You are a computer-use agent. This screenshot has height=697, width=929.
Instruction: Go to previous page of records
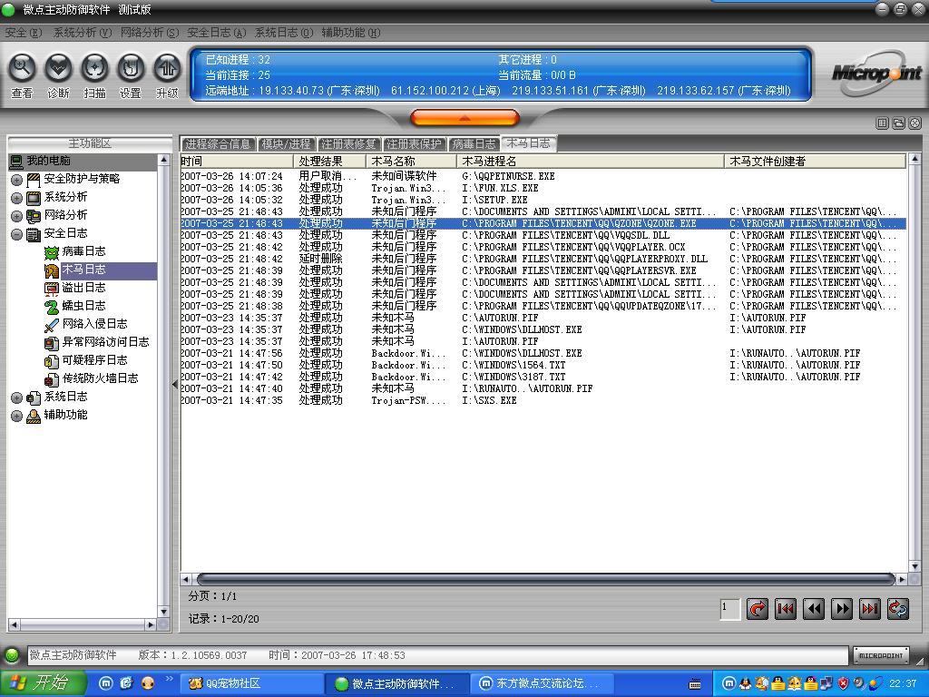pyautogui.click(x=814, y=609)
